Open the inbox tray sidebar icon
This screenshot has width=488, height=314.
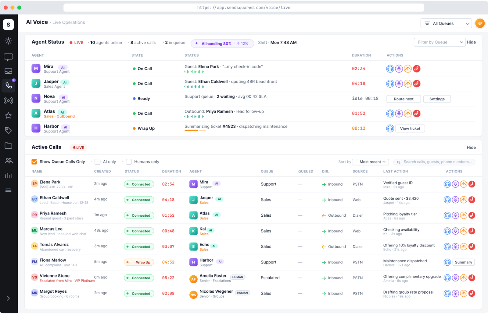pyautogui.click(x=9, y=71)
